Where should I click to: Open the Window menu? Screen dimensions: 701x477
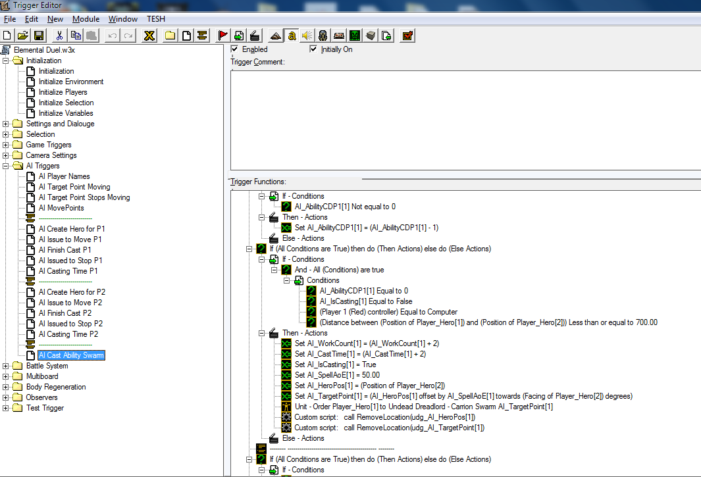[123, 19]
